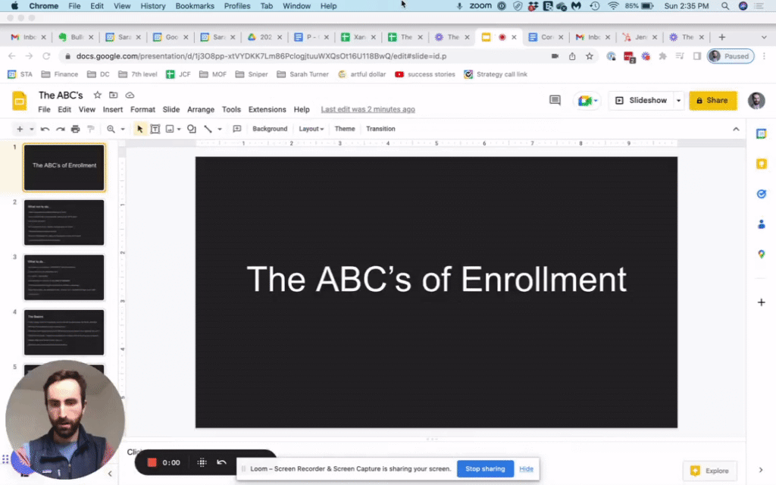
Task: Click the Theme button
Action: coord(345,129)
